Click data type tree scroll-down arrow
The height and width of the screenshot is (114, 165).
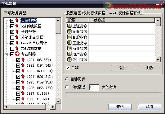58,101
